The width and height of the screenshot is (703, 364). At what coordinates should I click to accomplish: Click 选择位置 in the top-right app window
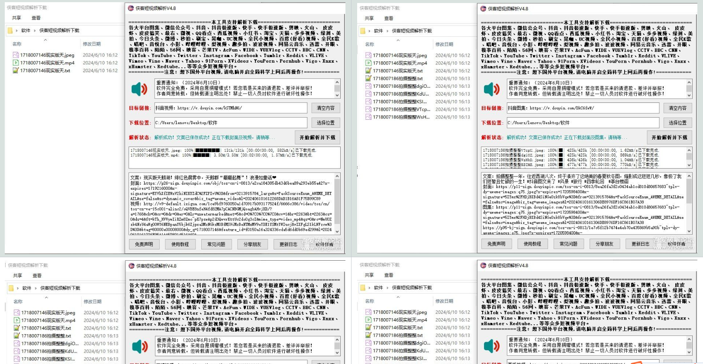click(x=677, y=123)
